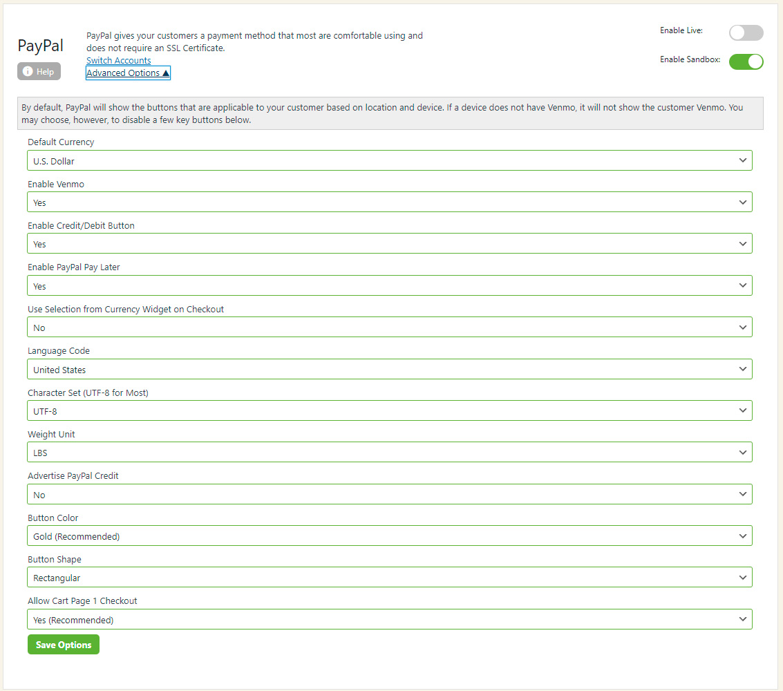Collapse the Advanced Options section
Viewport: 783px width, 691px height.
(128, 73)
